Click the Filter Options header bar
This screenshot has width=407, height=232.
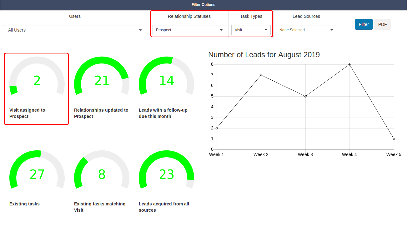[x=203, y=5]
